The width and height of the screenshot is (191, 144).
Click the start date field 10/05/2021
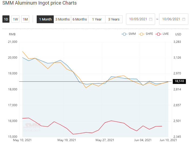pos(141,19)
